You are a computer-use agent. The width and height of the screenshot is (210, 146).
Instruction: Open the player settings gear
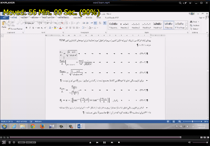click(14, 142)
